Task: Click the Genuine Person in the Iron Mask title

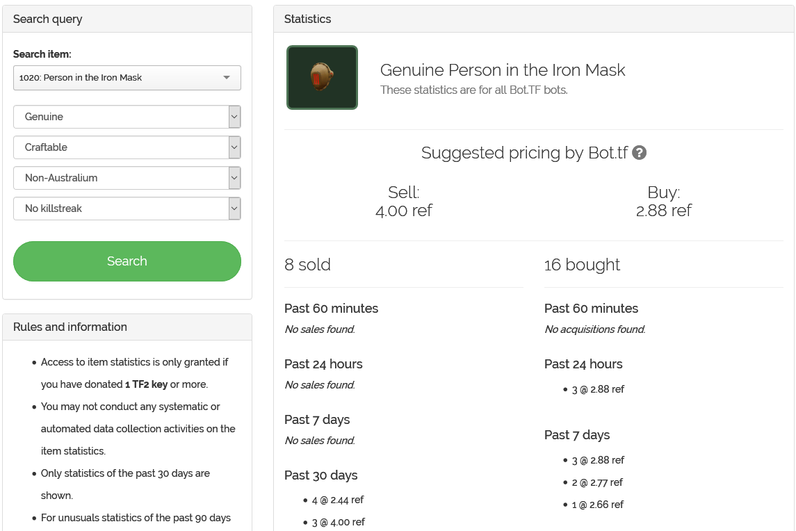Action: tap(503, 70)
